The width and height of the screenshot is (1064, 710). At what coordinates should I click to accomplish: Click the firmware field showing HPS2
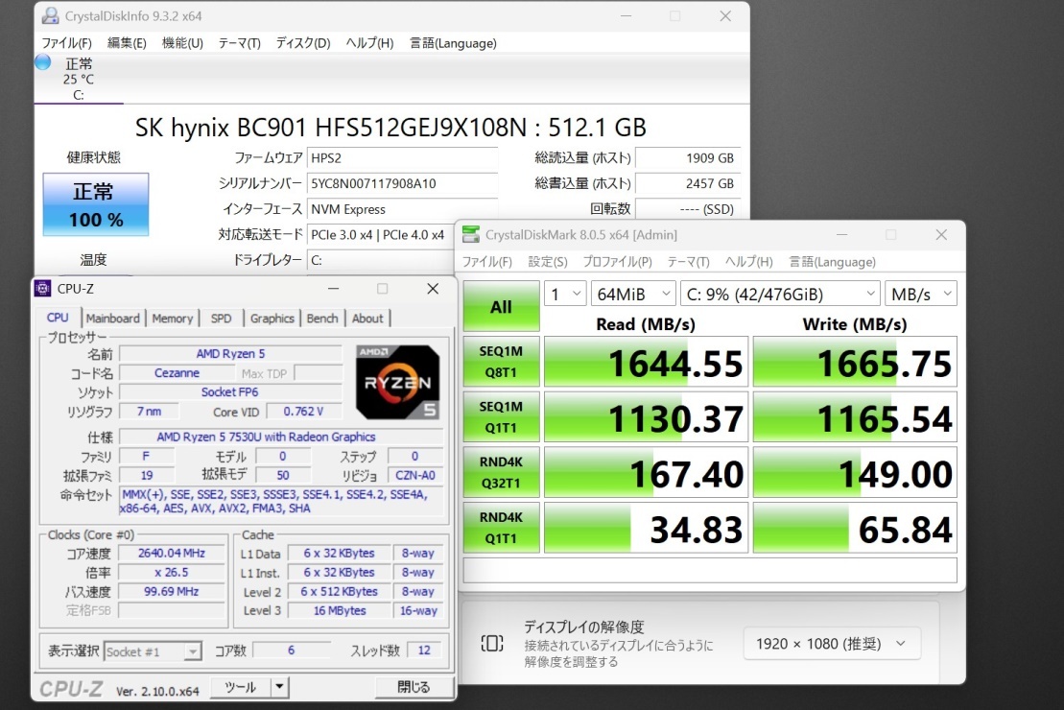point(402,158)
